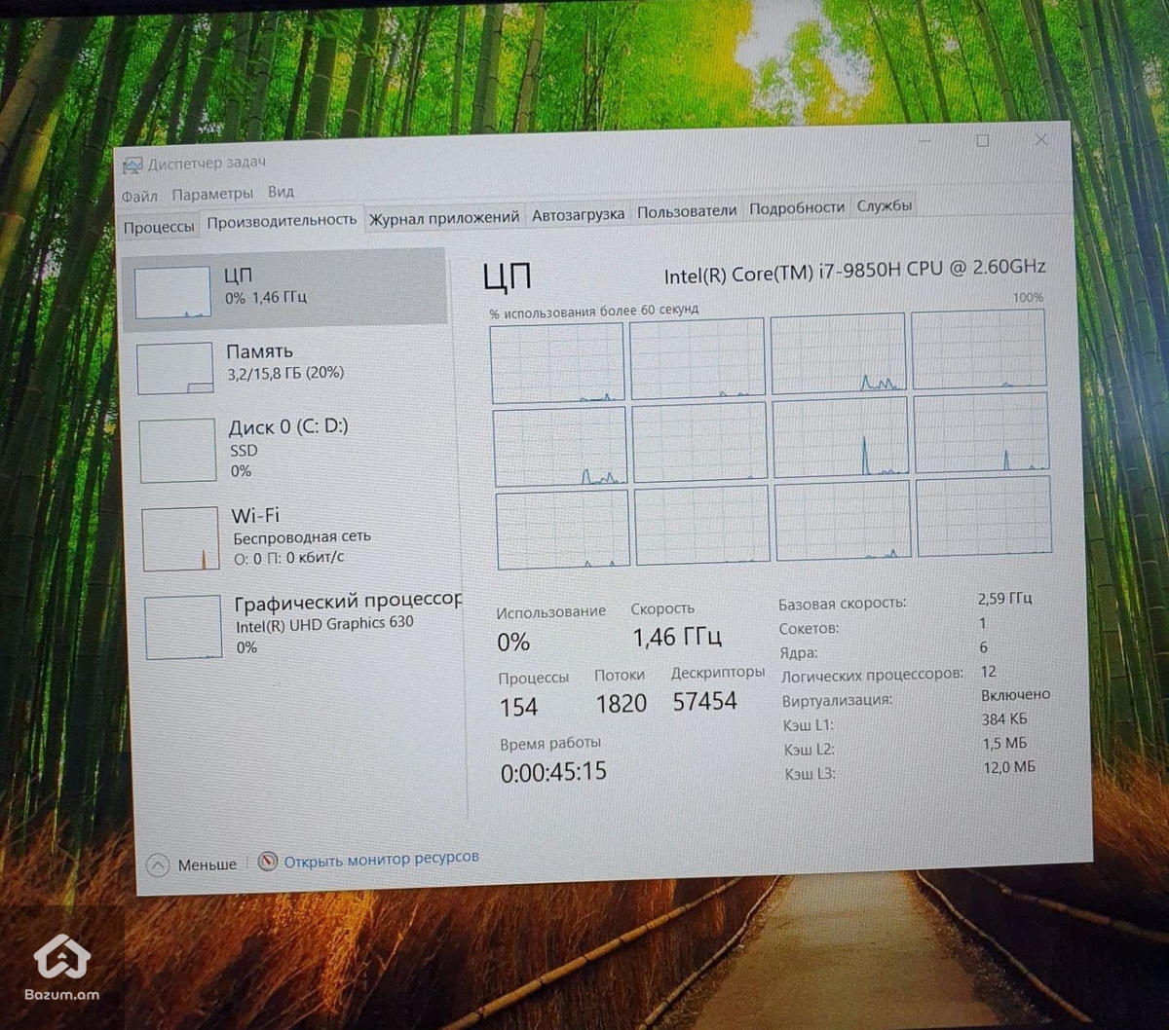Click the Диспетчер задач title bar icon
1169x1030 pixels.
point(132,166)
